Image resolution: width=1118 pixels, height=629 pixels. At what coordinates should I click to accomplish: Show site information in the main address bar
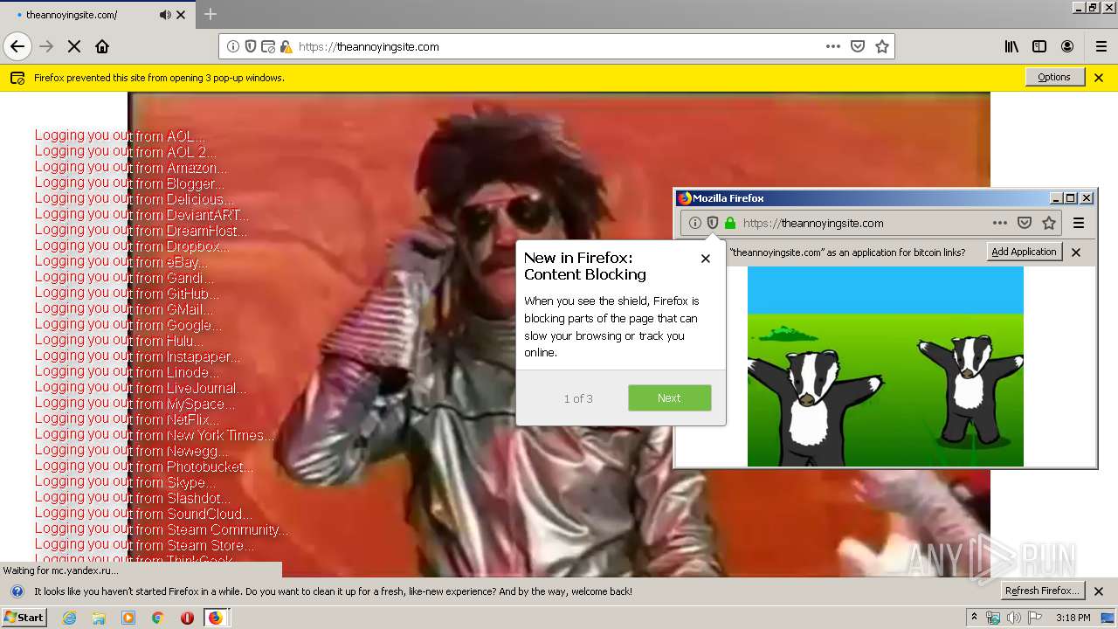233,46
